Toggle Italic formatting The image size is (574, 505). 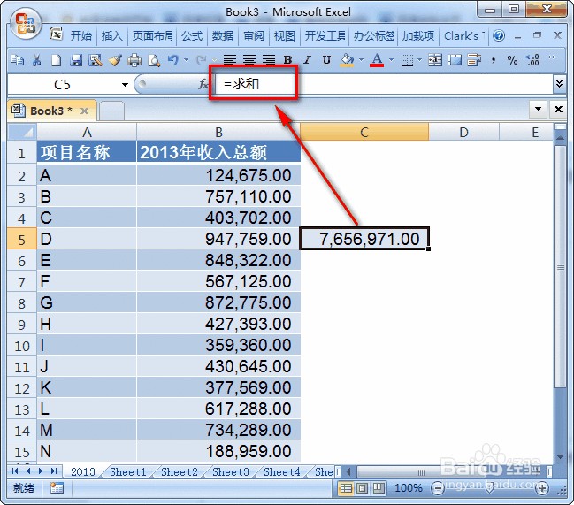pyautogui.click(x=307, y=59)
